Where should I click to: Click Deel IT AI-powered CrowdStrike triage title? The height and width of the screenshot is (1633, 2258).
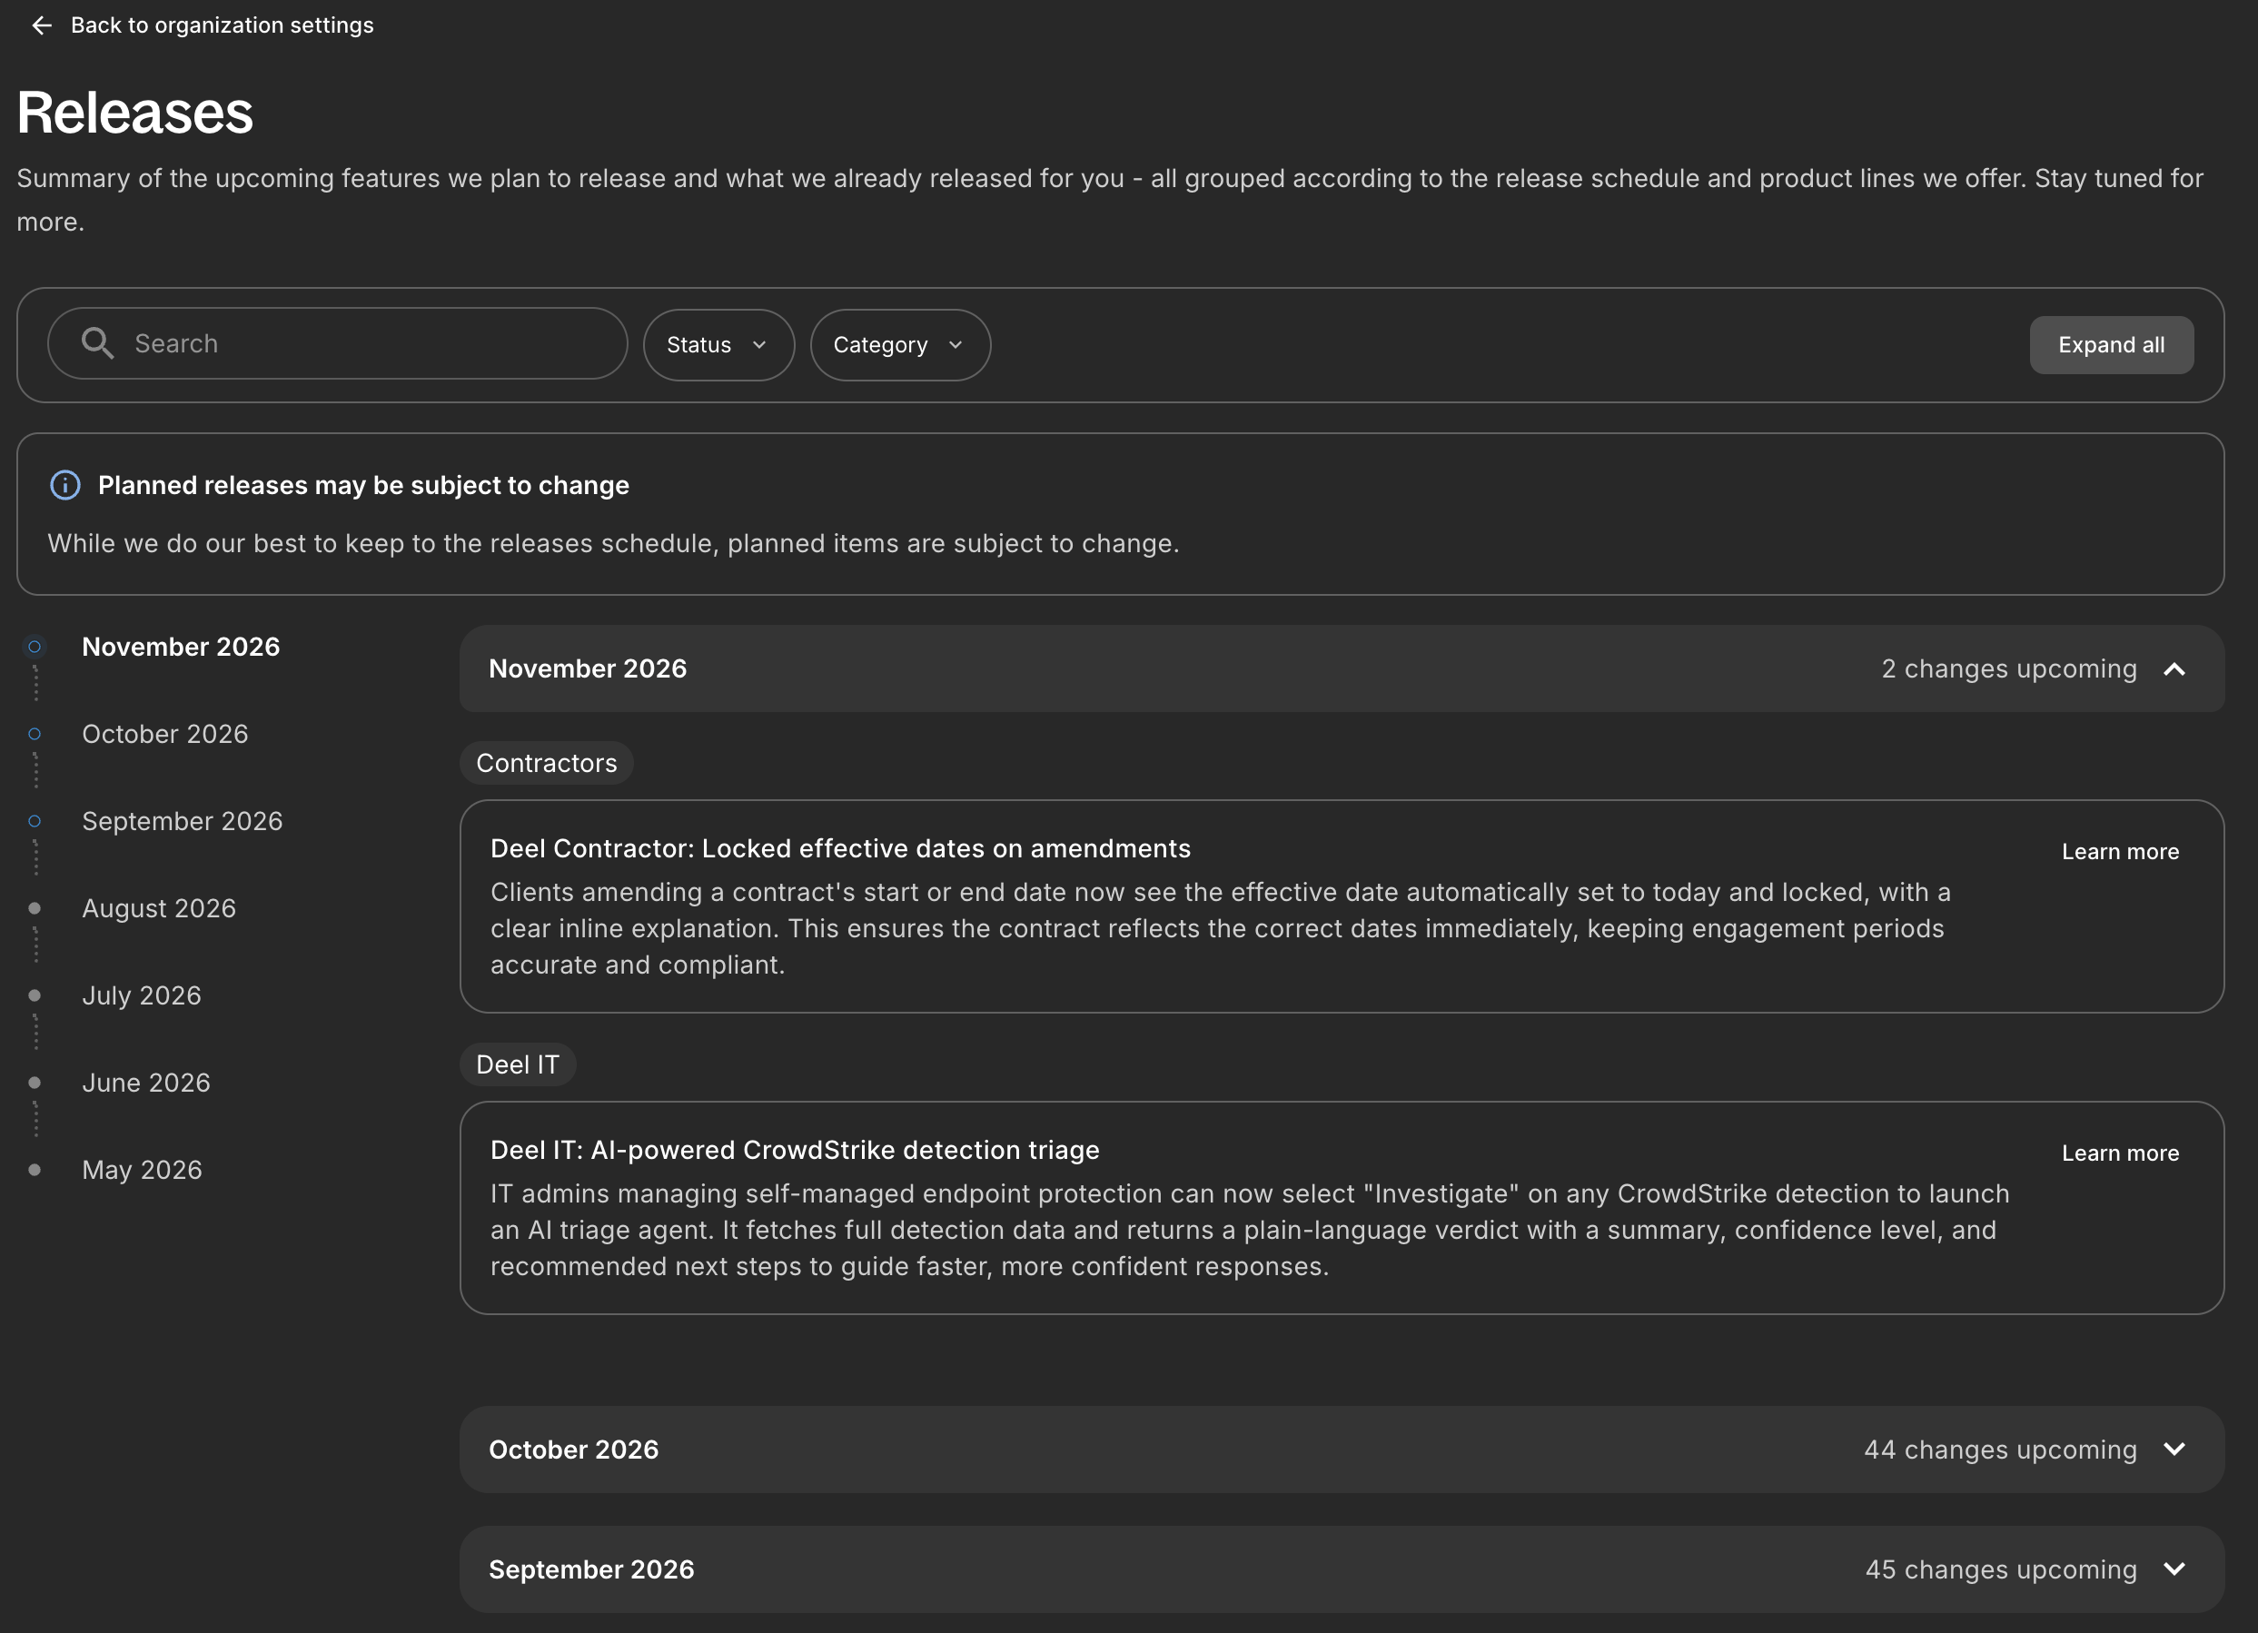(795, 1150)
